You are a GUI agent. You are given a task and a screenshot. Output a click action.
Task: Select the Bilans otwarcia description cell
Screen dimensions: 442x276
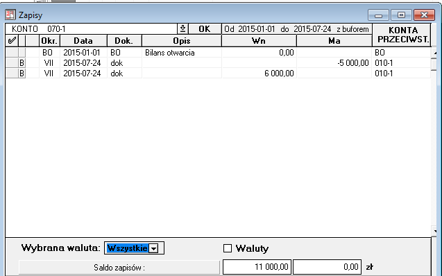click(x=182, y=53)
